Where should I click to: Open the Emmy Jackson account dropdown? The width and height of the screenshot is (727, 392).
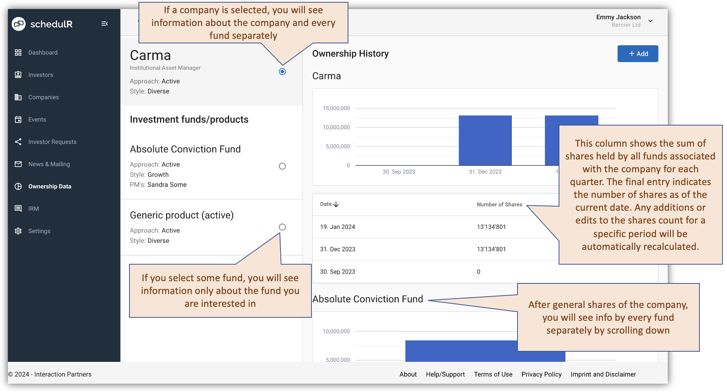[650, 21]
